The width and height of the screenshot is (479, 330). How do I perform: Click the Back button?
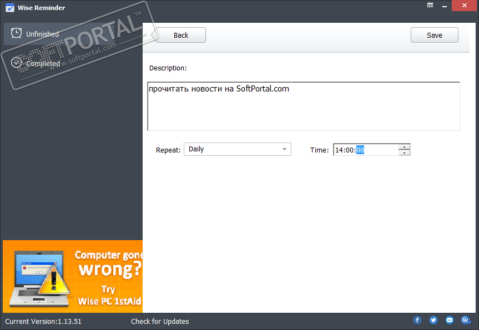pos(181,35)
